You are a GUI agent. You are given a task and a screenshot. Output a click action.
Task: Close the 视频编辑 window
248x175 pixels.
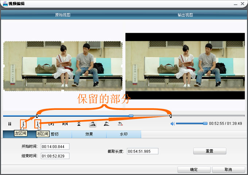[x=243, y=4]
